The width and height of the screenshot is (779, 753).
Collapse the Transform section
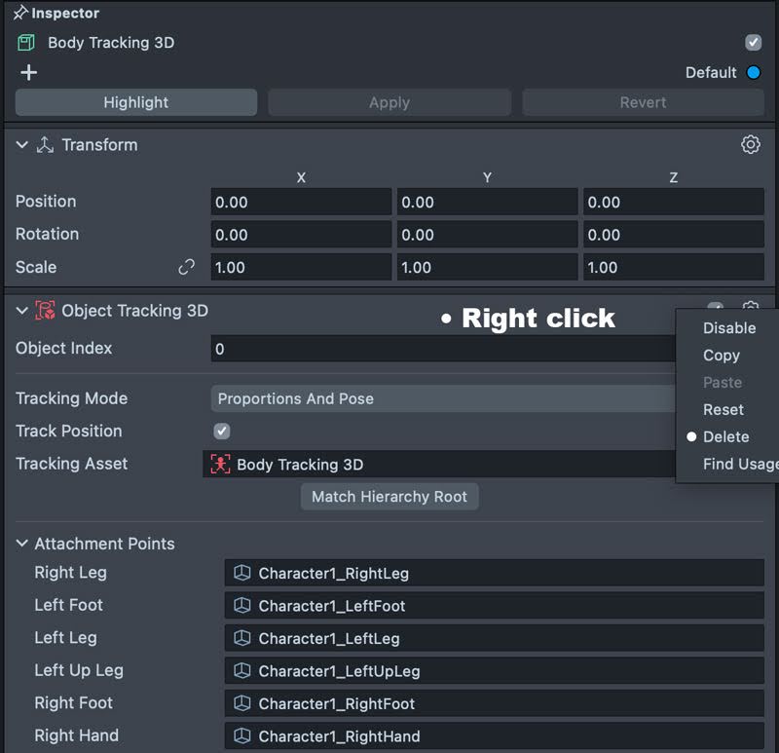(x=22, y=145)
